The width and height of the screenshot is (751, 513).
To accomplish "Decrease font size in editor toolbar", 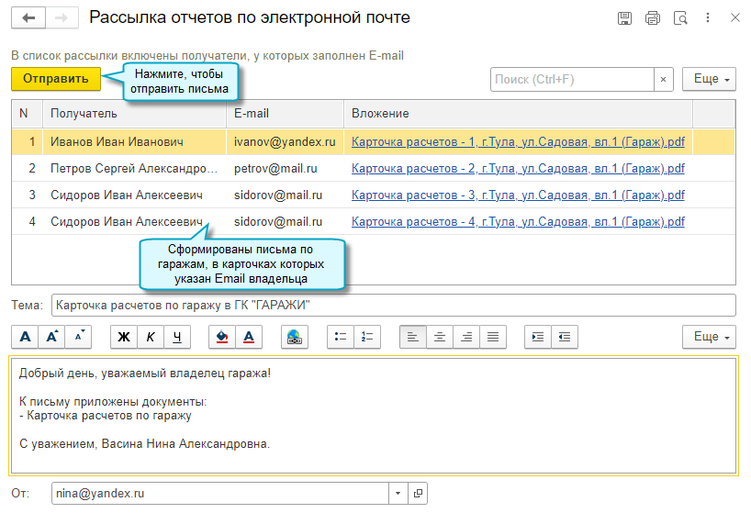I will pyautogui.click(x=78, y=337).
